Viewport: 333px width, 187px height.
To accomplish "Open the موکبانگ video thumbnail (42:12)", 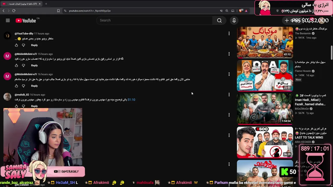I will pyautogui.click(x=265, y=42).
